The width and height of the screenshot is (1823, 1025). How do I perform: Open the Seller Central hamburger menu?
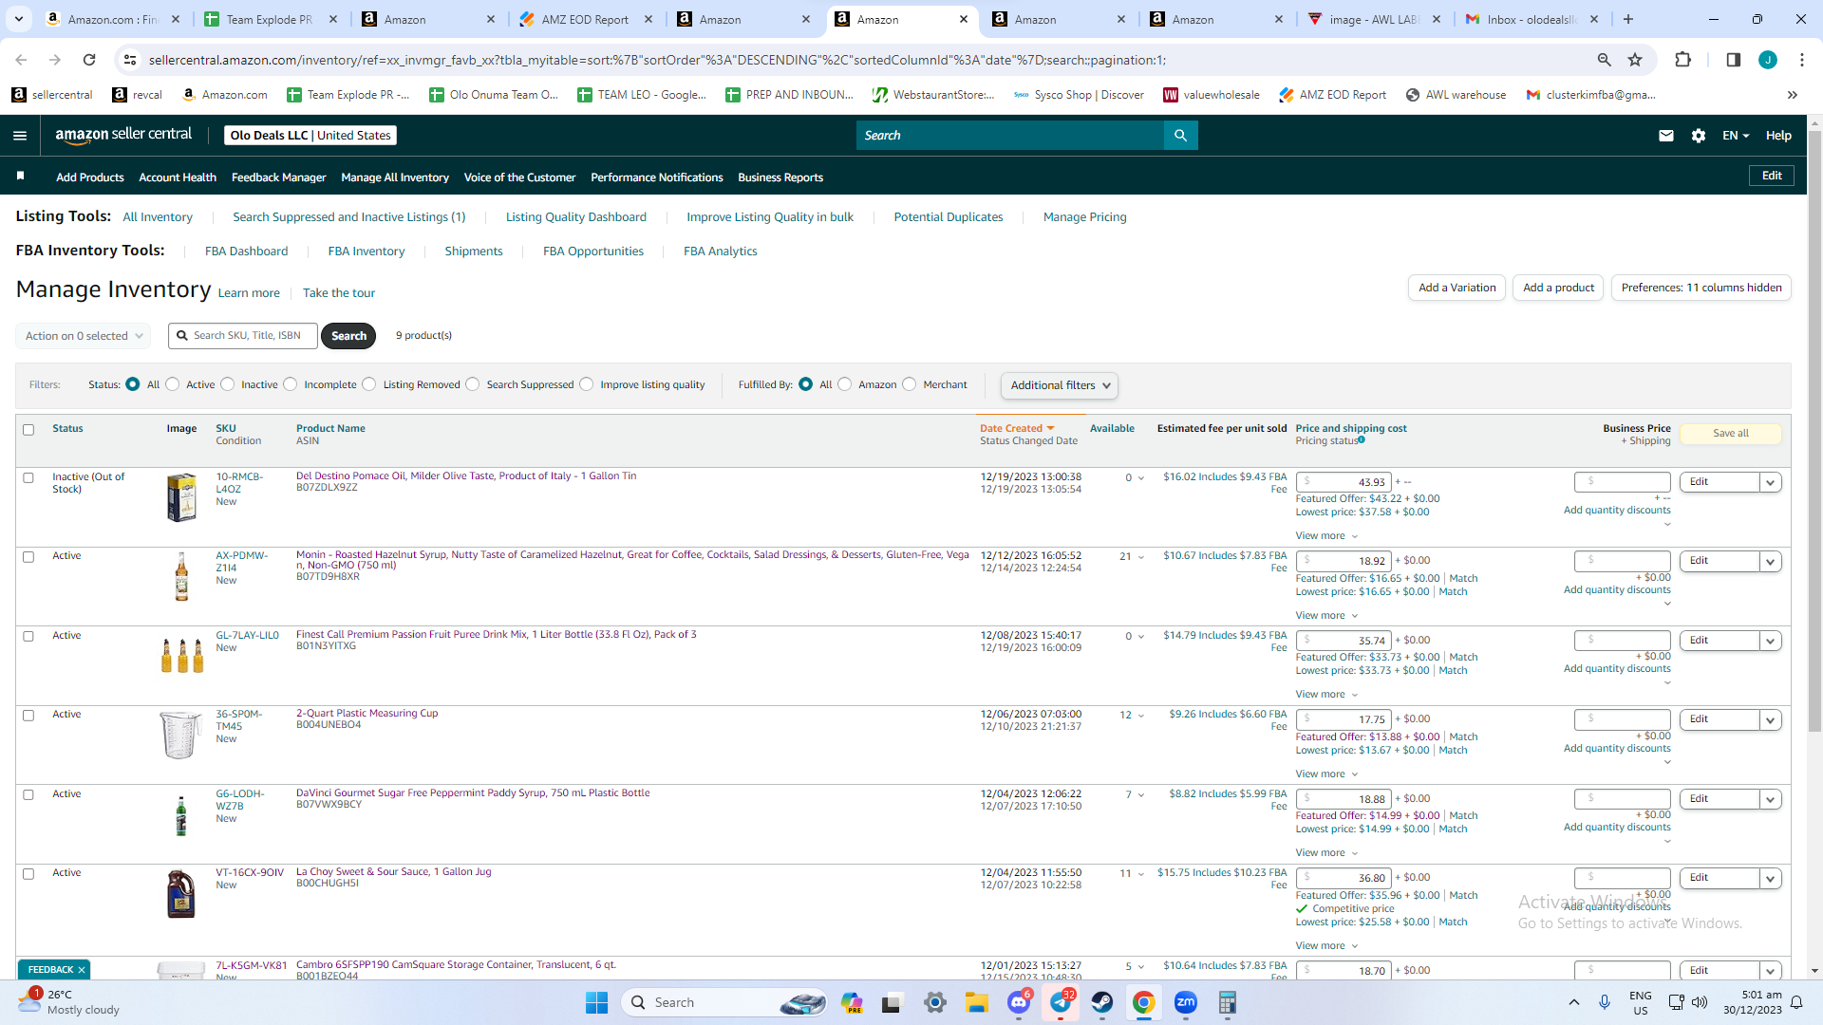click(x=20, y=136)
